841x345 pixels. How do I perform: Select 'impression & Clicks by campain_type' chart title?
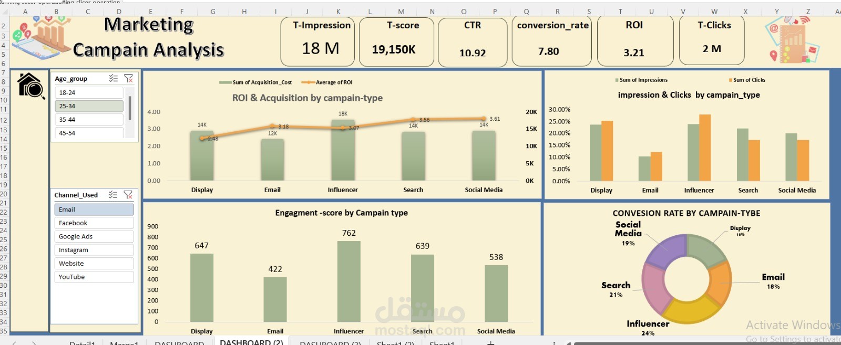point(689,95)
